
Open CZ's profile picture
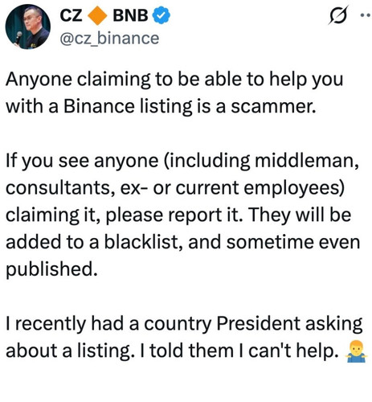[x=28, y=27]
